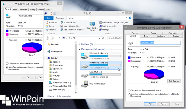This screenshot has width=186, height=109.
Task: Click OK in C: Properties dialog
Action: click(28, 77)
